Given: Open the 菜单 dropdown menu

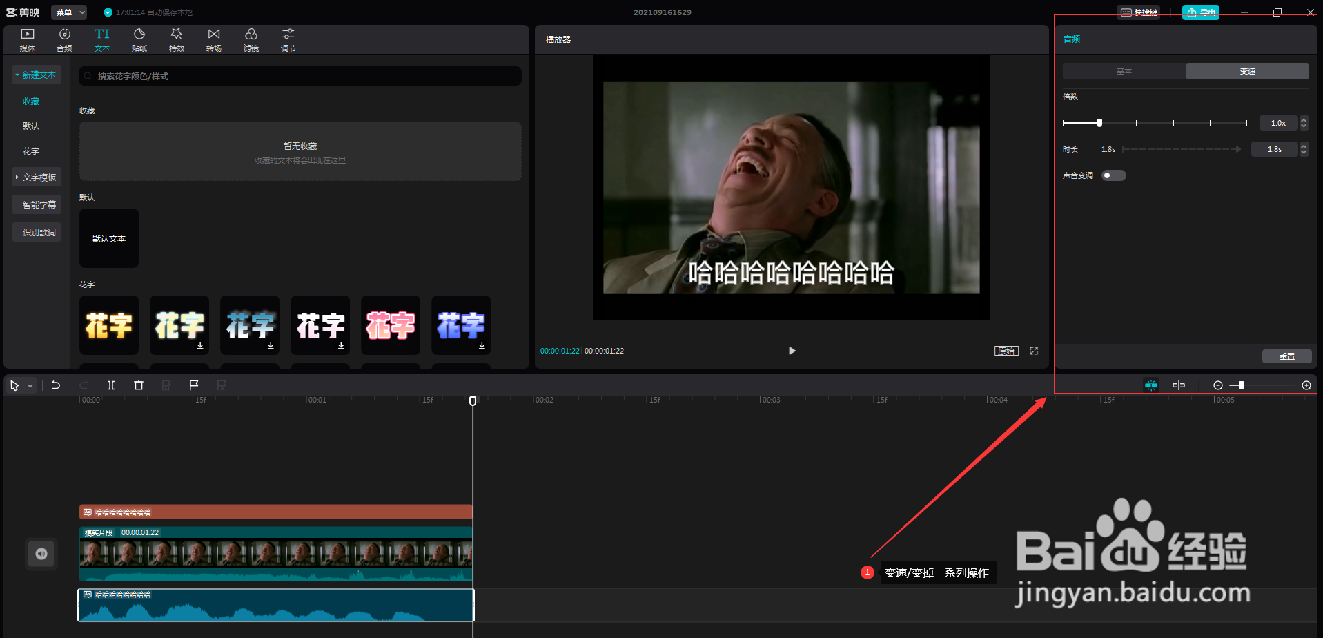Looking at the screenshot, I should (69, 12).
